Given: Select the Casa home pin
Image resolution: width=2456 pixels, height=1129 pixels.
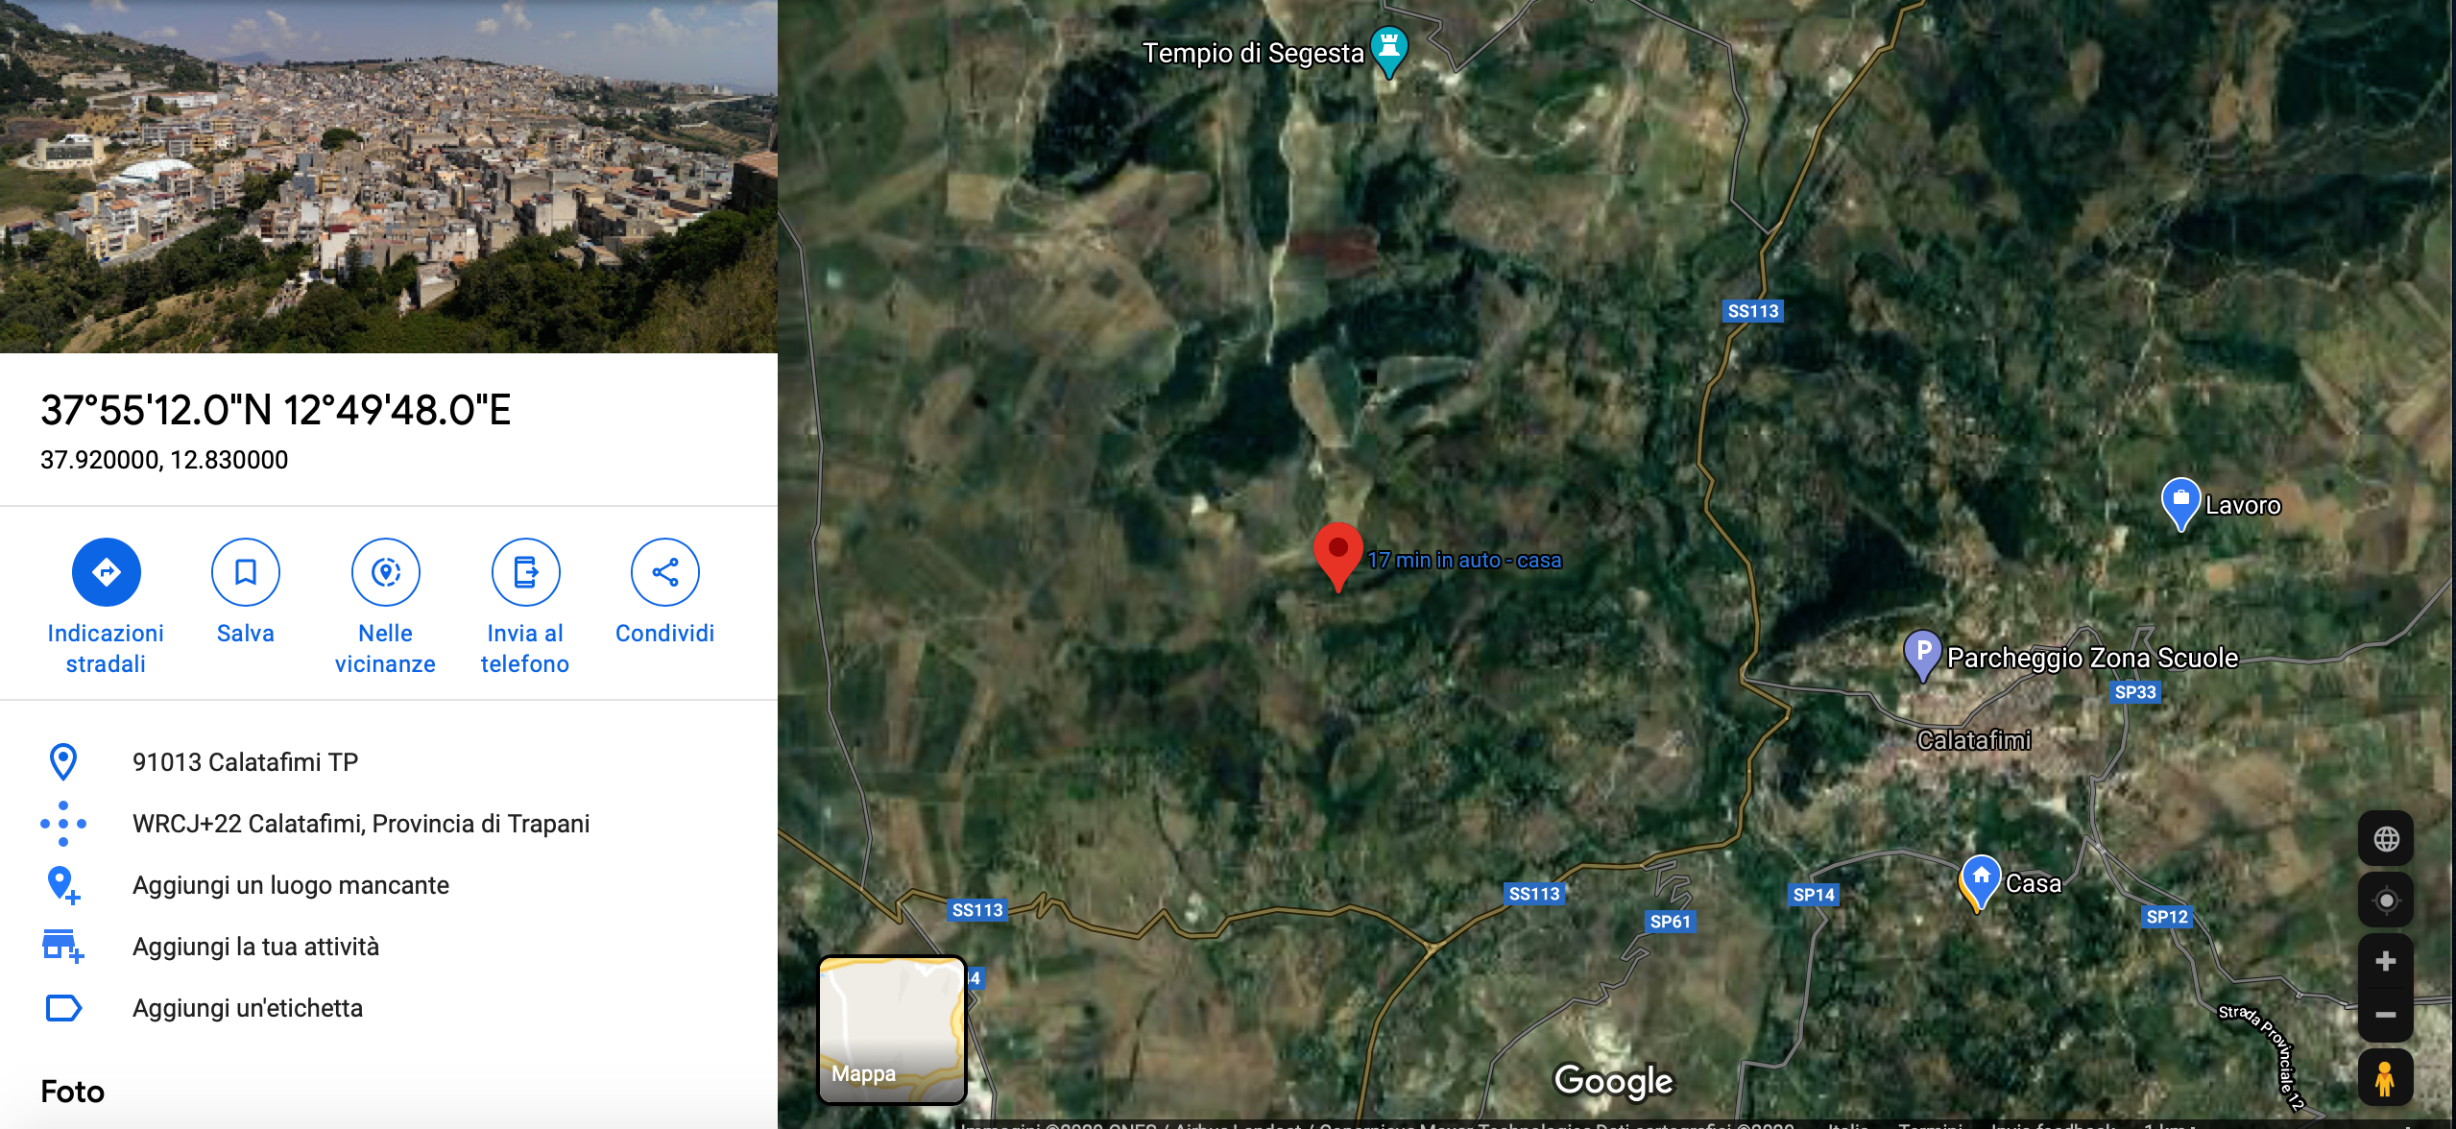Looking at the screenshot, I should click(1981, 882).
